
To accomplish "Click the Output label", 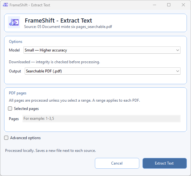I will click(15, 71).
